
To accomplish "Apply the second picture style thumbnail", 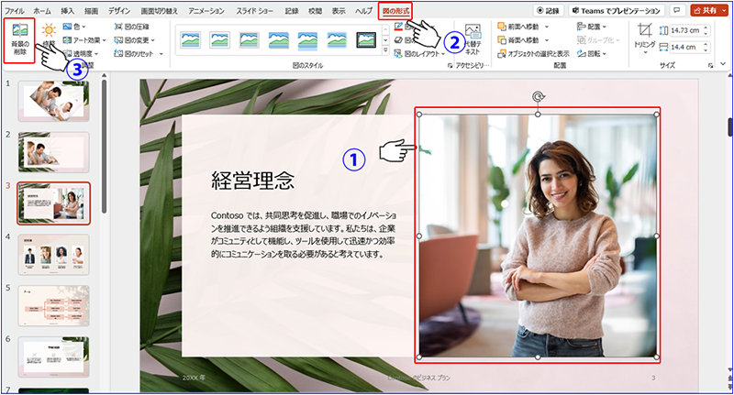I will 220,40.
